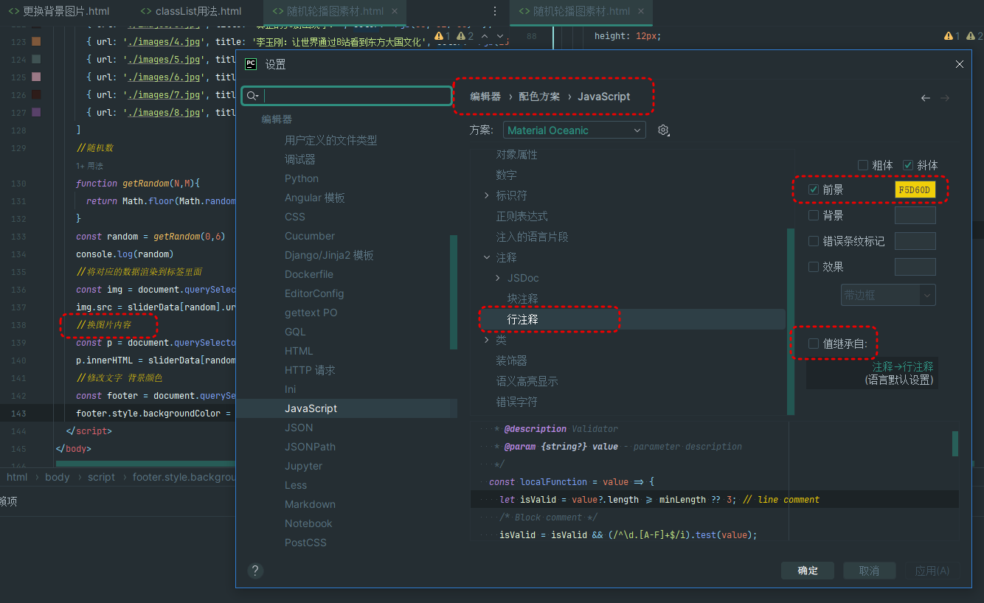Select 正则表达式 in the attributes tree
The image size is (984, 603).
point(522,216)
